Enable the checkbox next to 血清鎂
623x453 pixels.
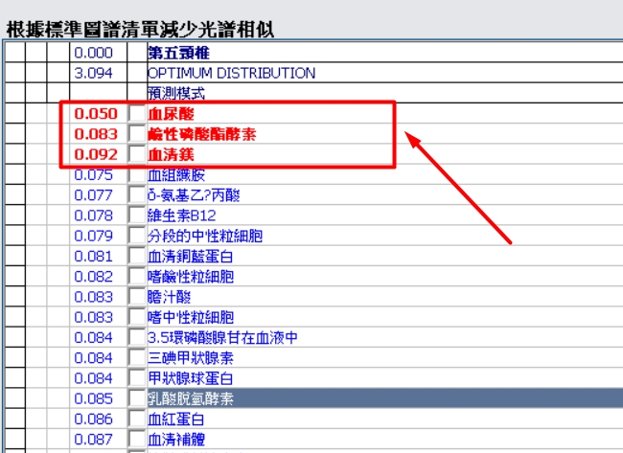point(137,154)
